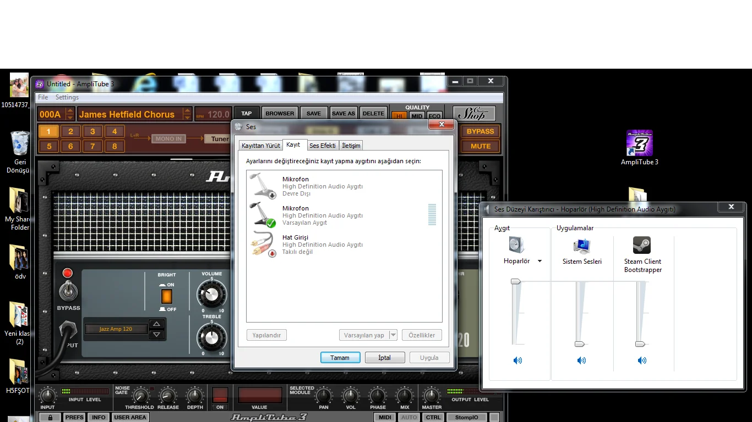The height and width of the screenshot is (422, 752).
Task: Select HI quality mode
Action: pyautogui.click(x=399, y=116)
